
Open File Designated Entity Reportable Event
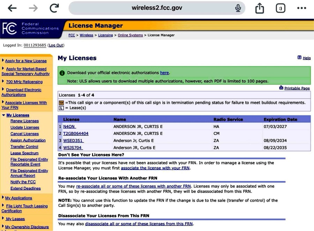[x=29, y=162]
